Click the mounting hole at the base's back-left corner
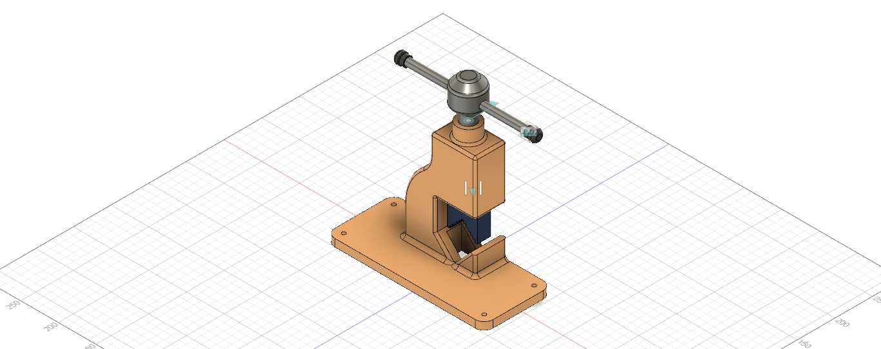The height and width of the screenshot is (349, 881). (x=393, y=204)
